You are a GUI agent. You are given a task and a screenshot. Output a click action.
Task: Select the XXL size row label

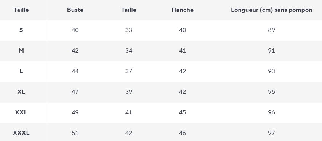tap(21, 112)
